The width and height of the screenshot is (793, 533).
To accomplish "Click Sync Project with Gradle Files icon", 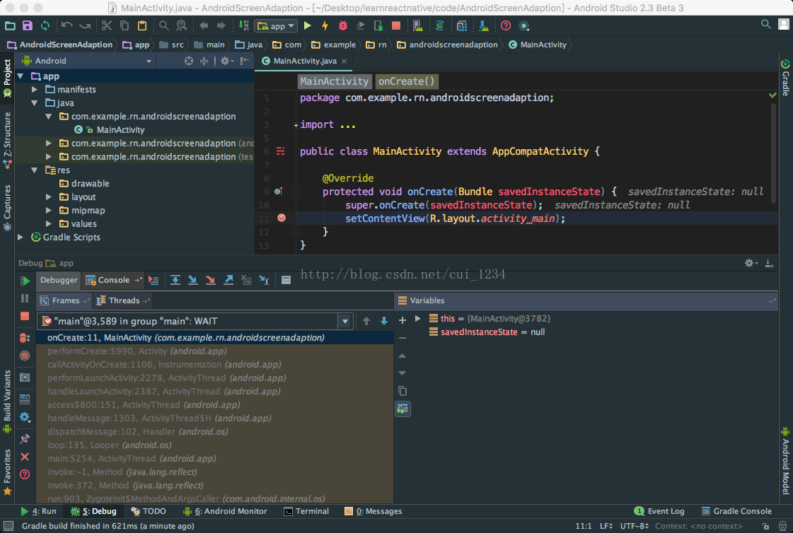I will click(x=439, y=25).
